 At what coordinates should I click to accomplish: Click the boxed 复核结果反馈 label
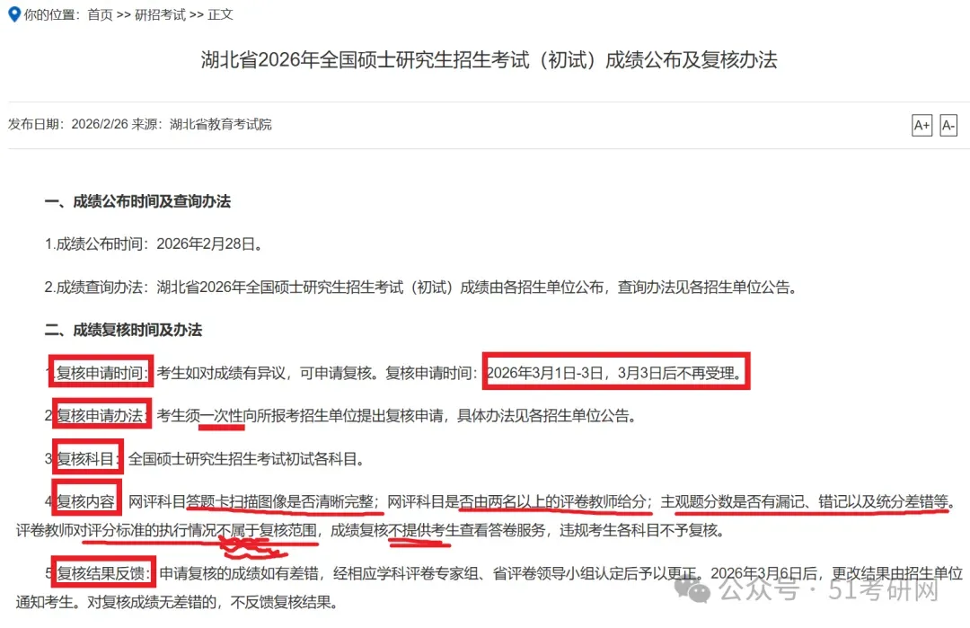coord(103,573)
